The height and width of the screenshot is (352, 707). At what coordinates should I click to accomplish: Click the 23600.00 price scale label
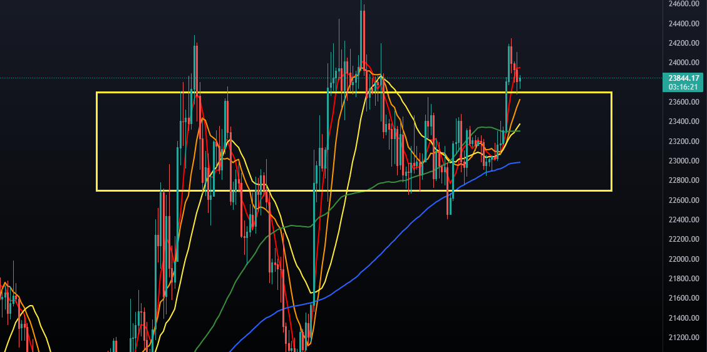tap(684, 102)
